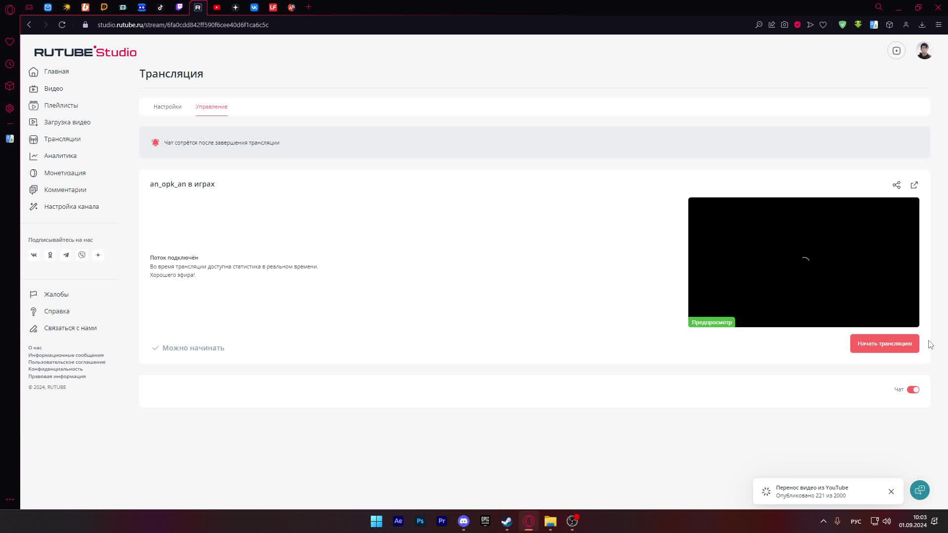The height and width of the screenshot is (533, 948).
Task: Select the Управление tab
Action: click(x=211, y=107)
